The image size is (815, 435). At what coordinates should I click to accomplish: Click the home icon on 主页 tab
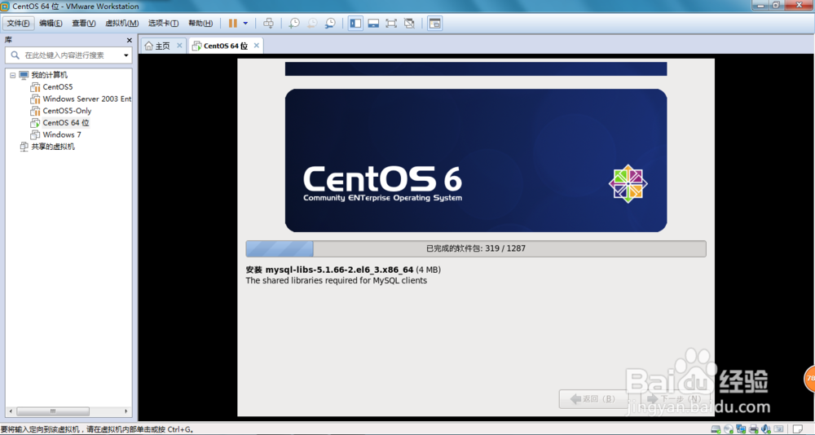(x=148, y=46)
